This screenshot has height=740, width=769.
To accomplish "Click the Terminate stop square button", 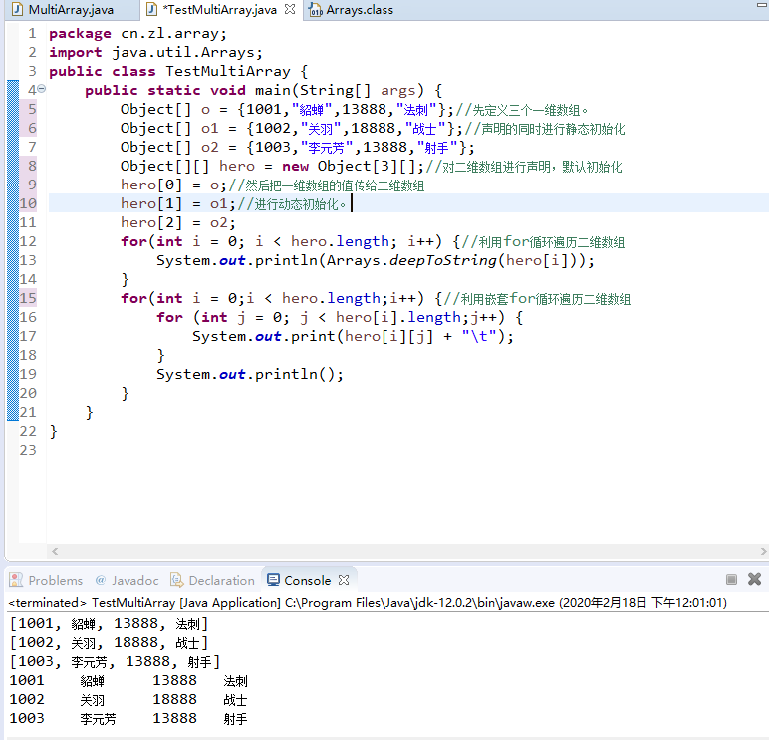I will tap(731, 580).
